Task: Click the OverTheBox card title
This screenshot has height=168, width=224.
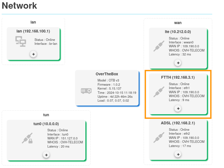Action: click(x=107, y=74)
